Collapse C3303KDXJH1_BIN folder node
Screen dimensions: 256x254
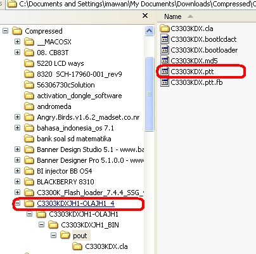[x=42, y=225]
